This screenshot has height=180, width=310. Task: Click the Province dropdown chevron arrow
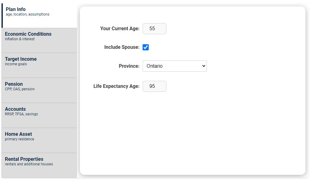click(x=204, y=66)
